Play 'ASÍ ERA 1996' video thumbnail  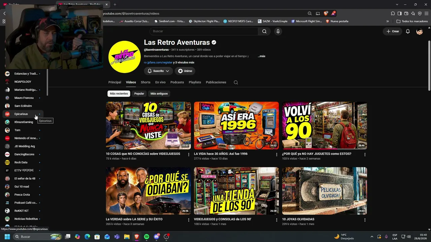point(236,125)
